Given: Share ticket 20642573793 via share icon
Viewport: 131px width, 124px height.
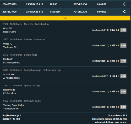Looking at the screenshot, I should click(124, 4).
